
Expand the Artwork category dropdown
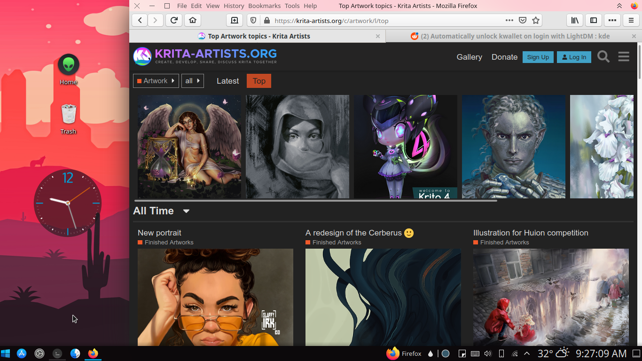[x=156, y=81]
